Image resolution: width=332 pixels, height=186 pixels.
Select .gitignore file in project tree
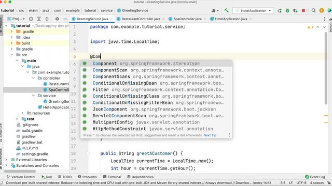(x=30, y=125)
